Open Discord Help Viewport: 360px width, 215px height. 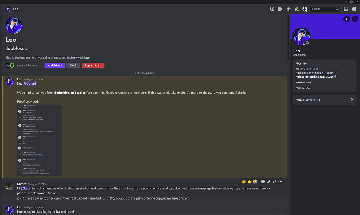pyautogui.click(x=354, y=9)
